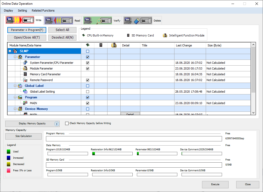Click the Increased blue legend swatch
Screen dimensions: 263x192
click(9, 158)
